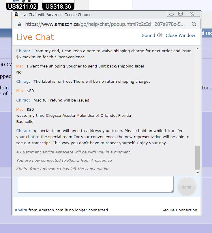Click the Live Chat heading
Screen dimensions: 212x233
pyautogui.click(x=35, y=37)
